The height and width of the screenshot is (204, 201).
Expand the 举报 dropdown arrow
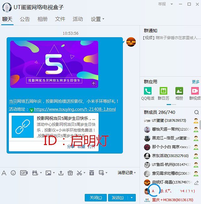(172, 4)
